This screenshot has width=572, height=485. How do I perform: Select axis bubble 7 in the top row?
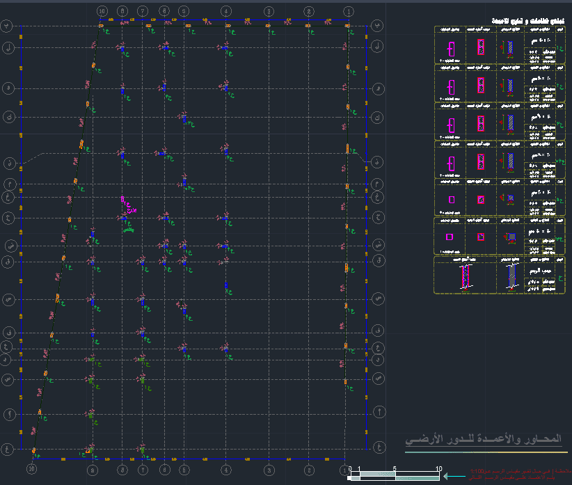(143, 11)
